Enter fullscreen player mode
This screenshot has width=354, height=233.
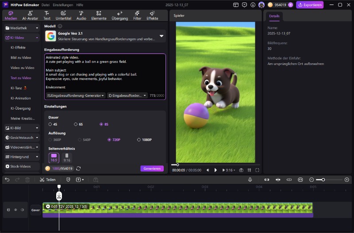[257, 170]
